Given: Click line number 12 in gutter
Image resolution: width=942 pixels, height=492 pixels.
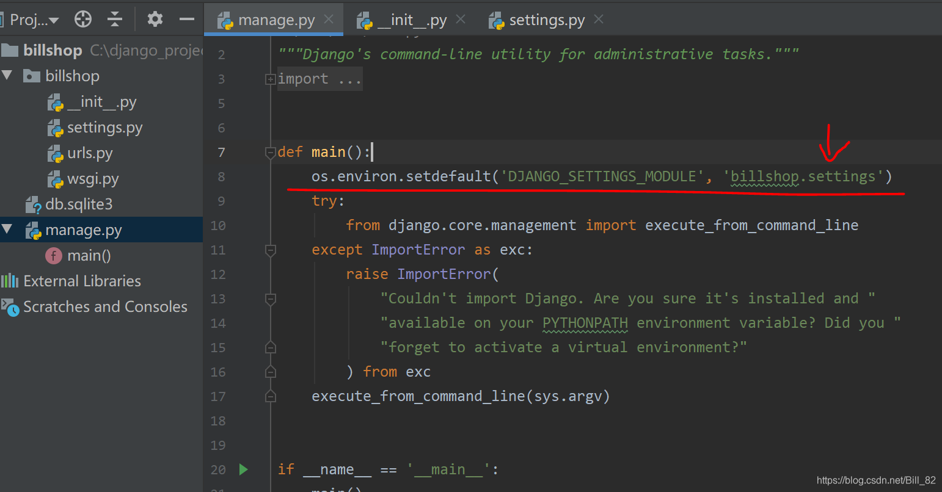Looking at the screenshot, I should [x=217, y=274].
